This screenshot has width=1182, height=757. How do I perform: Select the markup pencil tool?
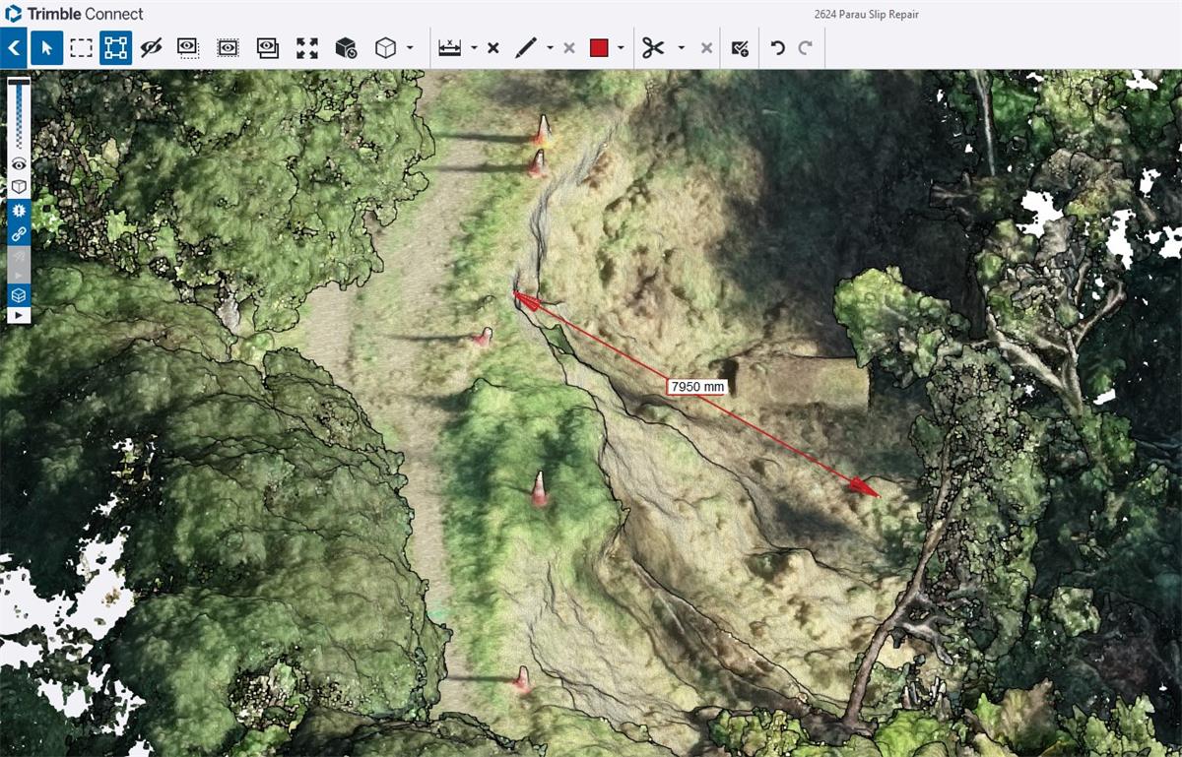(x=526, y=47)
